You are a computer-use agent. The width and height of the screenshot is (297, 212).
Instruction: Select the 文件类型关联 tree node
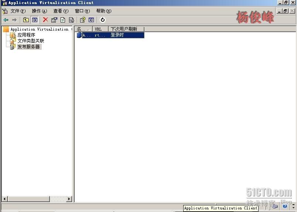click(31, 41)
